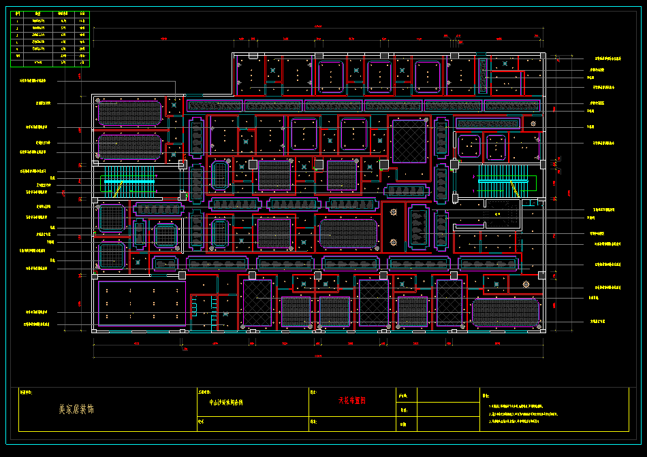
Task: Select the topmost rounded hatched panel in the upper-left room
Action: pyautogui.click(x=129, y=113)
